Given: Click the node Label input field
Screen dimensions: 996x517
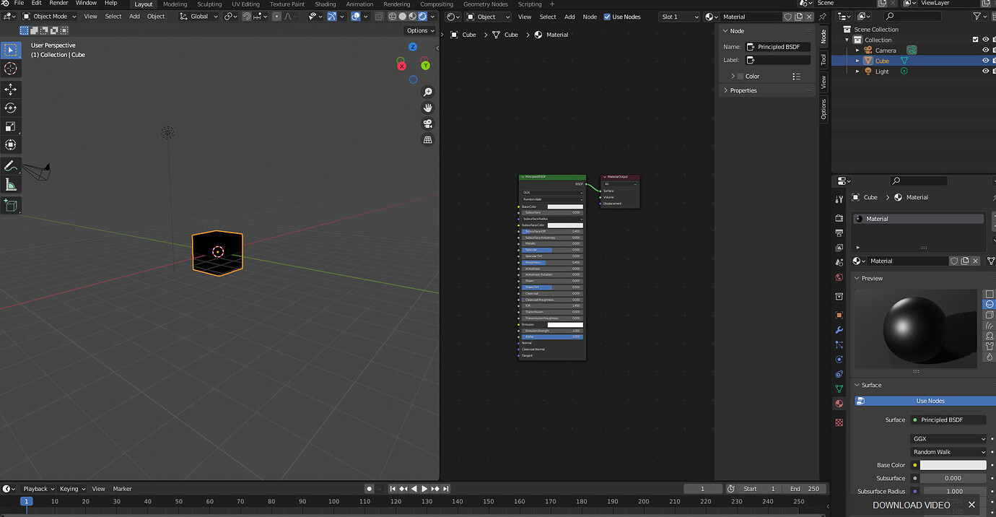Looking at the screenshot, I should pos(777,60).
